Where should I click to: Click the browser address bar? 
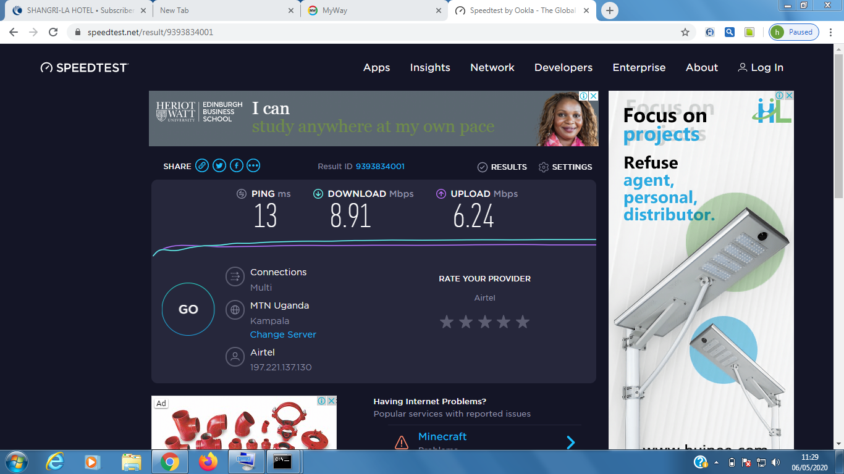tap(371, 32)
